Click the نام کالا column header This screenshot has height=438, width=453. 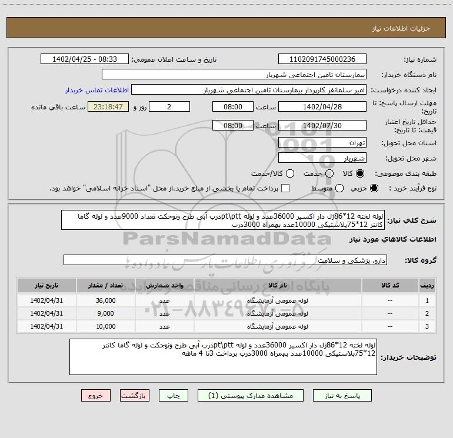click(277, 286)
